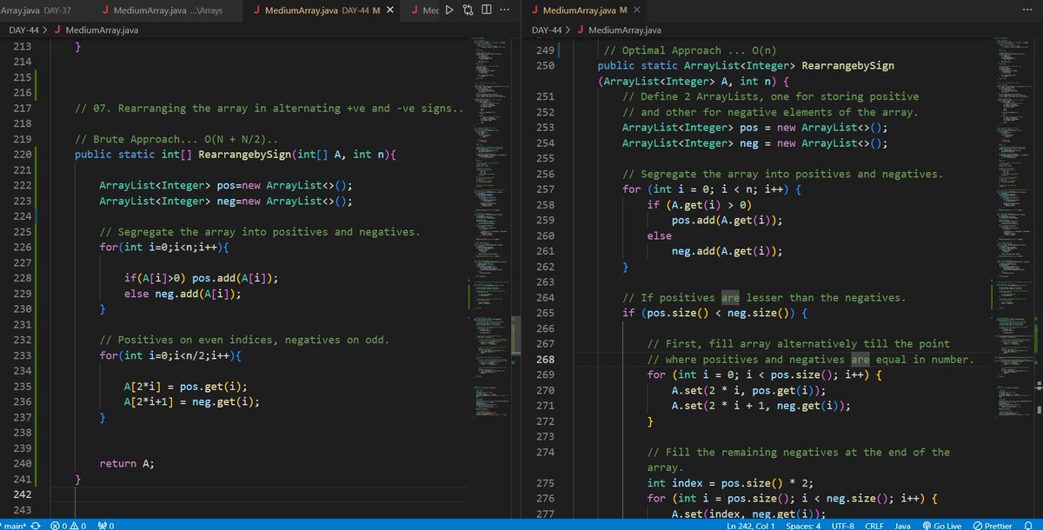The image size is (1043, 530).
Task: Click line number 242 in left editor
Action: coord(23,494)
